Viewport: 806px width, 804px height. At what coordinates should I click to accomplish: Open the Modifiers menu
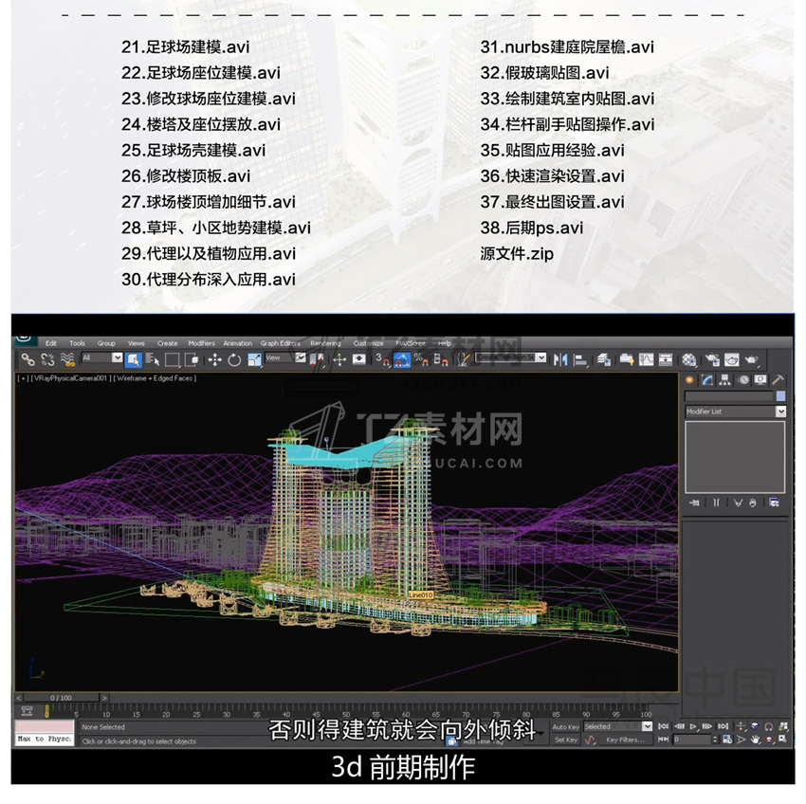pos(201,343)
